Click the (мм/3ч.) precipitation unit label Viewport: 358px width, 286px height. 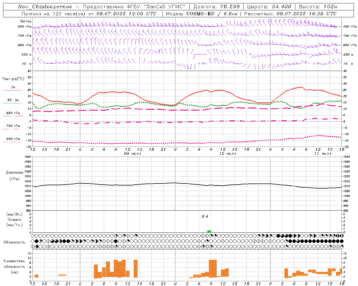point(15,214)
